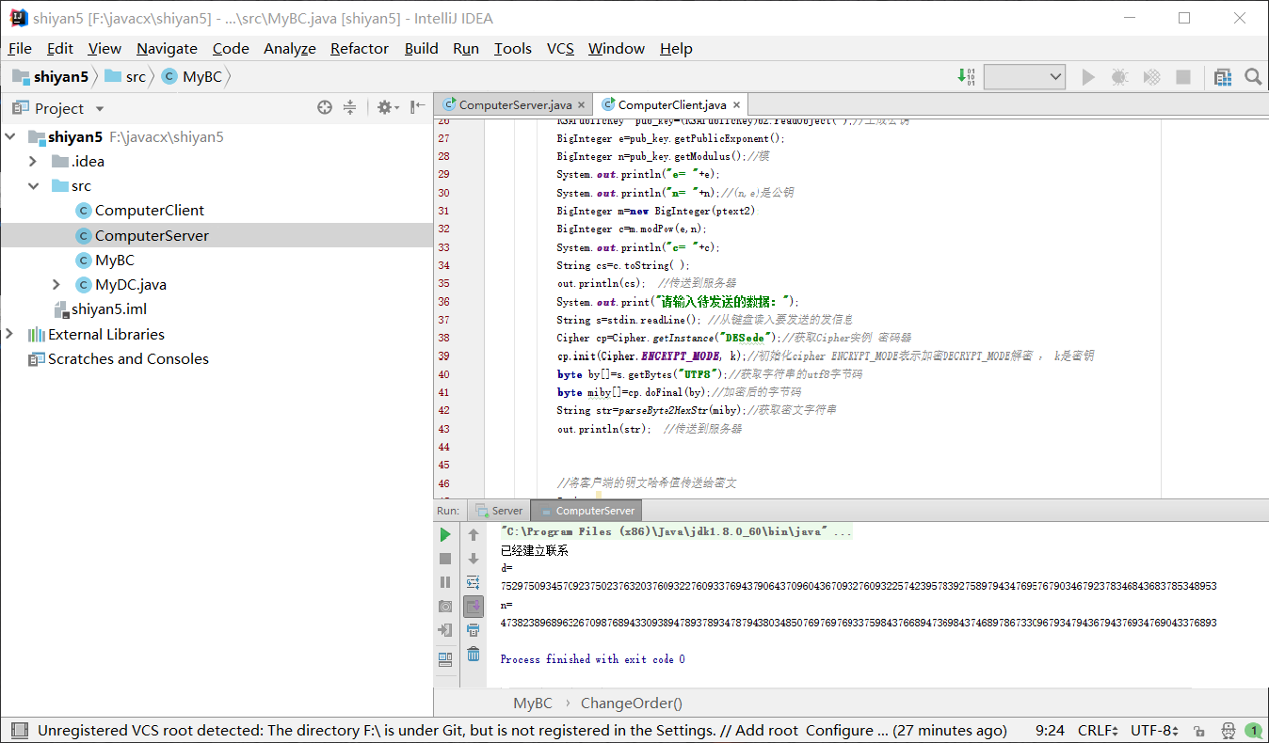Click the Exit icon in Run panel
Image resolution: width=1269 pixels, height=743 pixels.
click(x=445, y=630)
